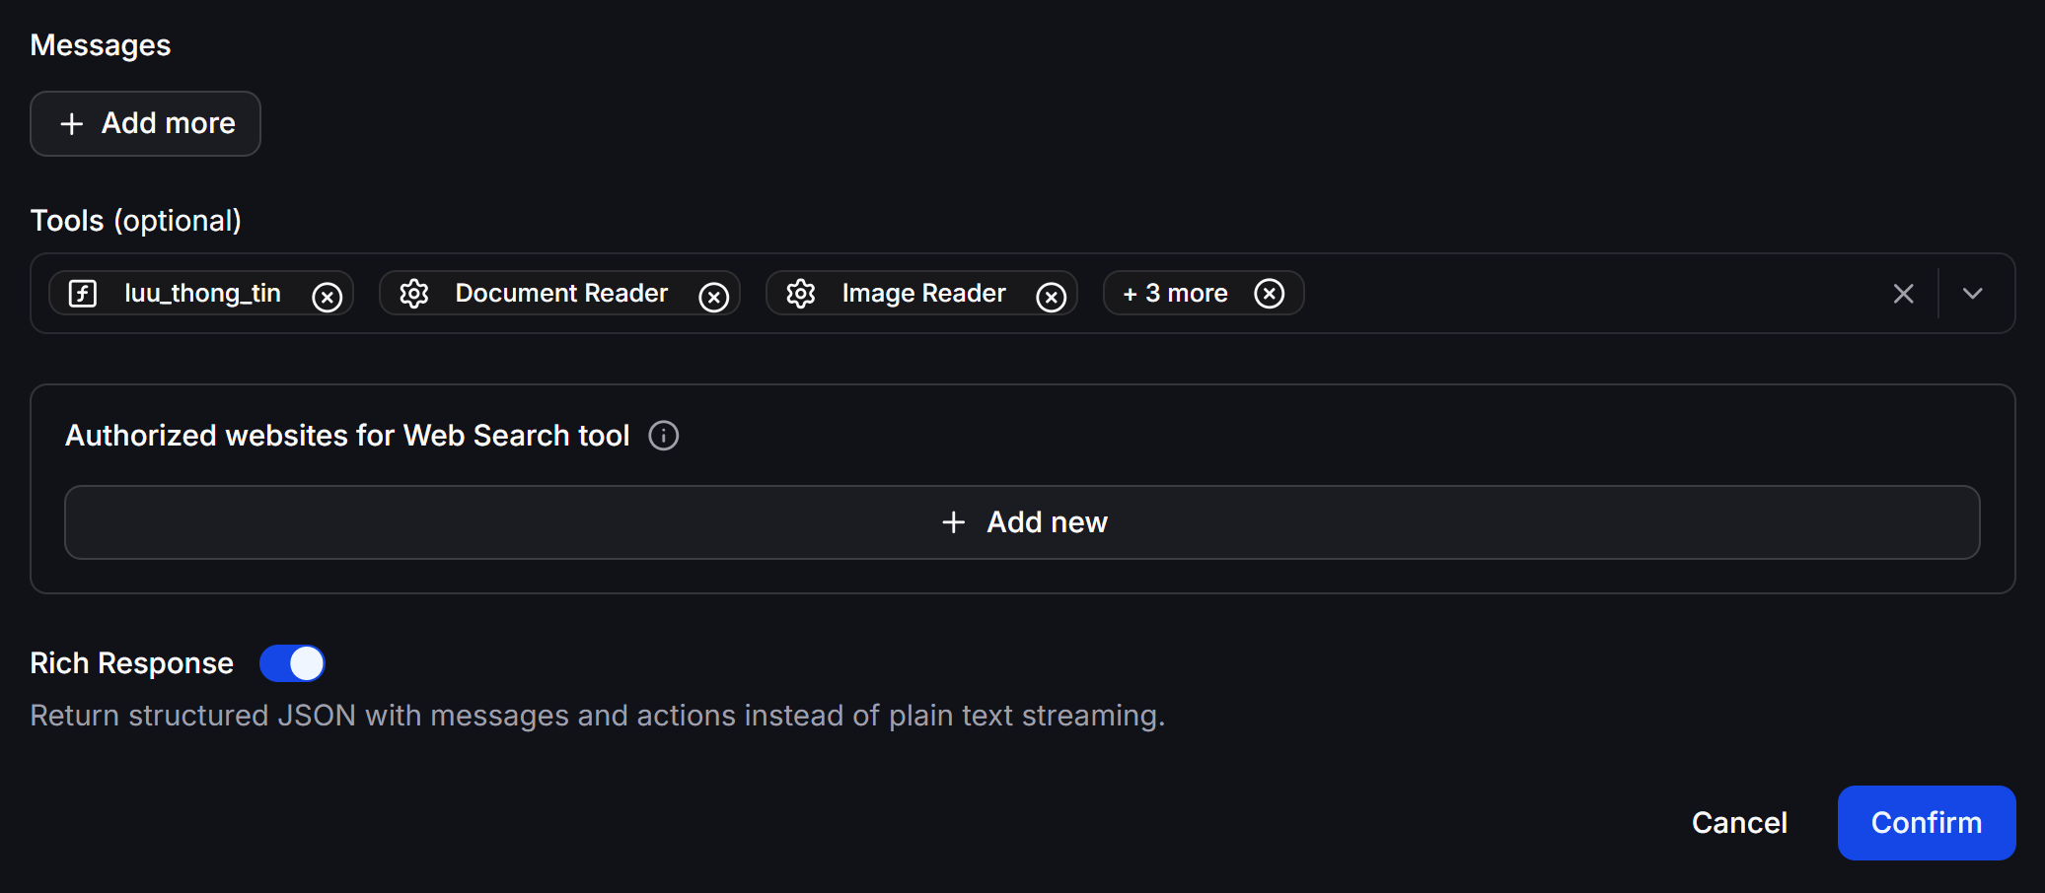Expand the Tools dropdown chevron
Image resolution: width=2045 pixels, height=893 pixels.
1973,294
